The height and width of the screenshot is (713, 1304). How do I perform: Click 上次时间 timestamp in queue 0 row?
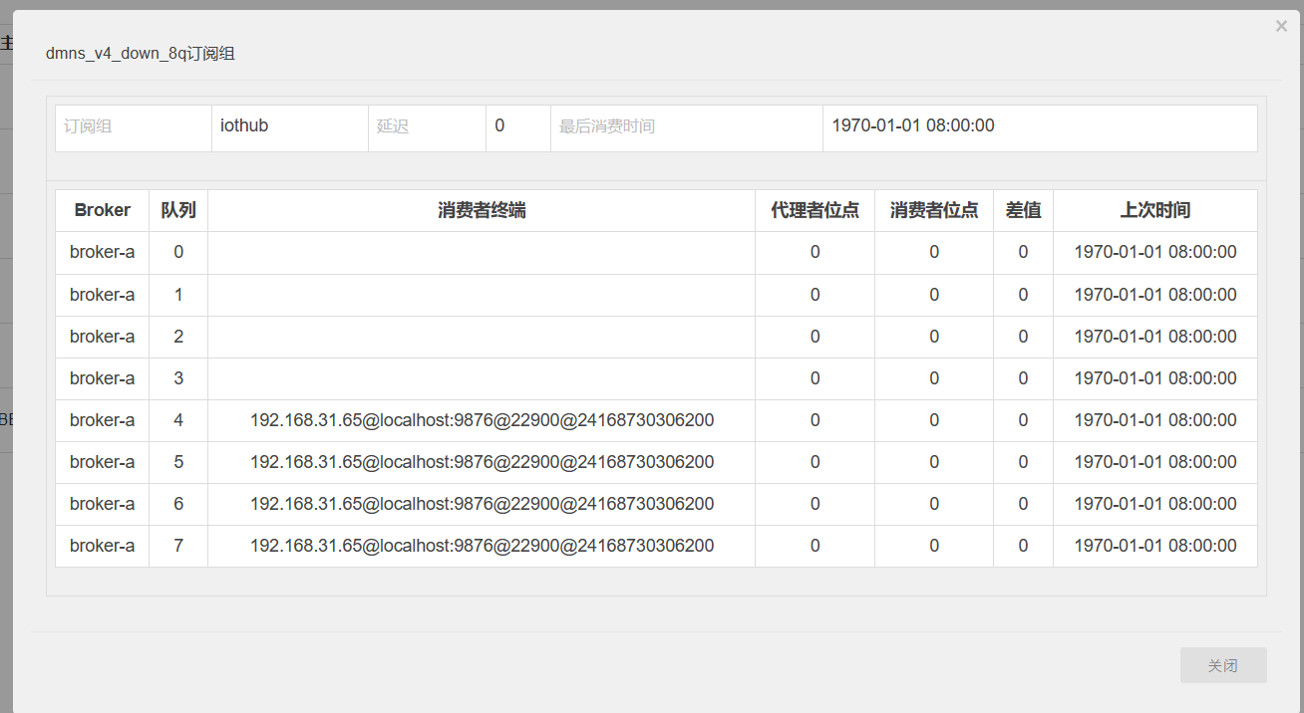click(1155, 253)
